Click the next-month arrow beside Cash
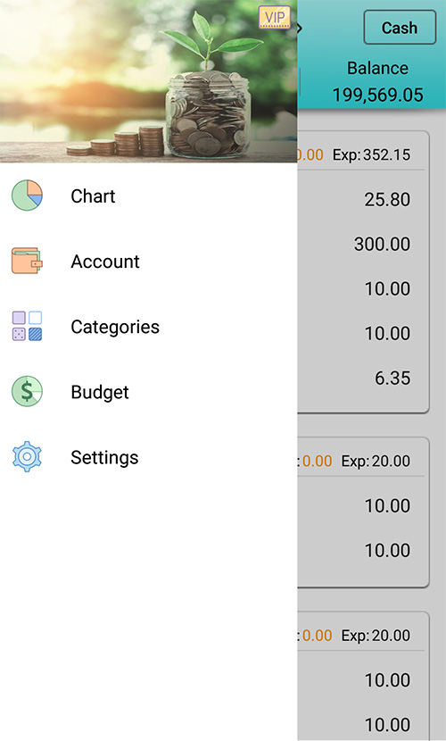Image resolution: width=446 pixels, height=741 pixels. (301, 29)
